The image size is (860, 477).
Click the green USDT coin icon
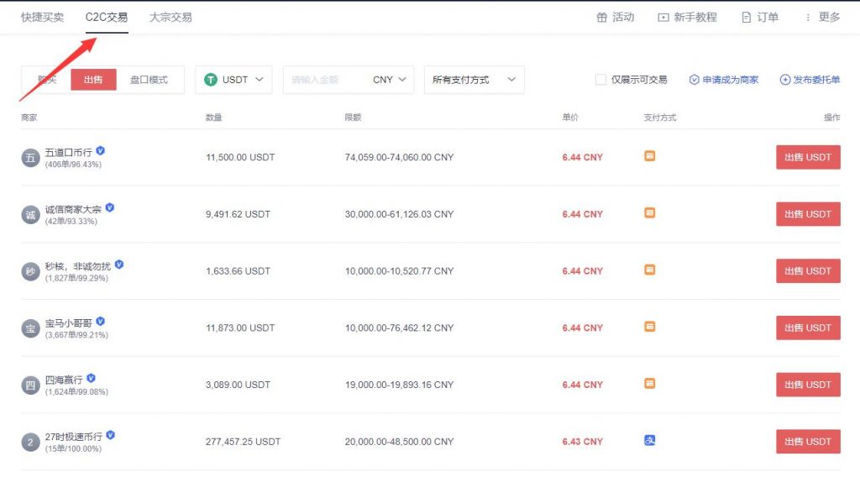(211, 80)
